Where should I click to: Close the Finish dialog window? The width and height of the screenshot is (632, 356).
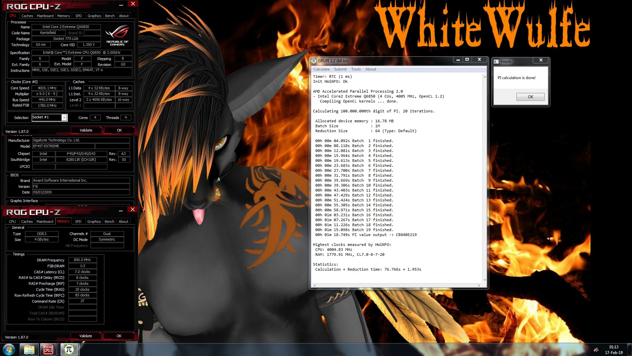(541, 60)
